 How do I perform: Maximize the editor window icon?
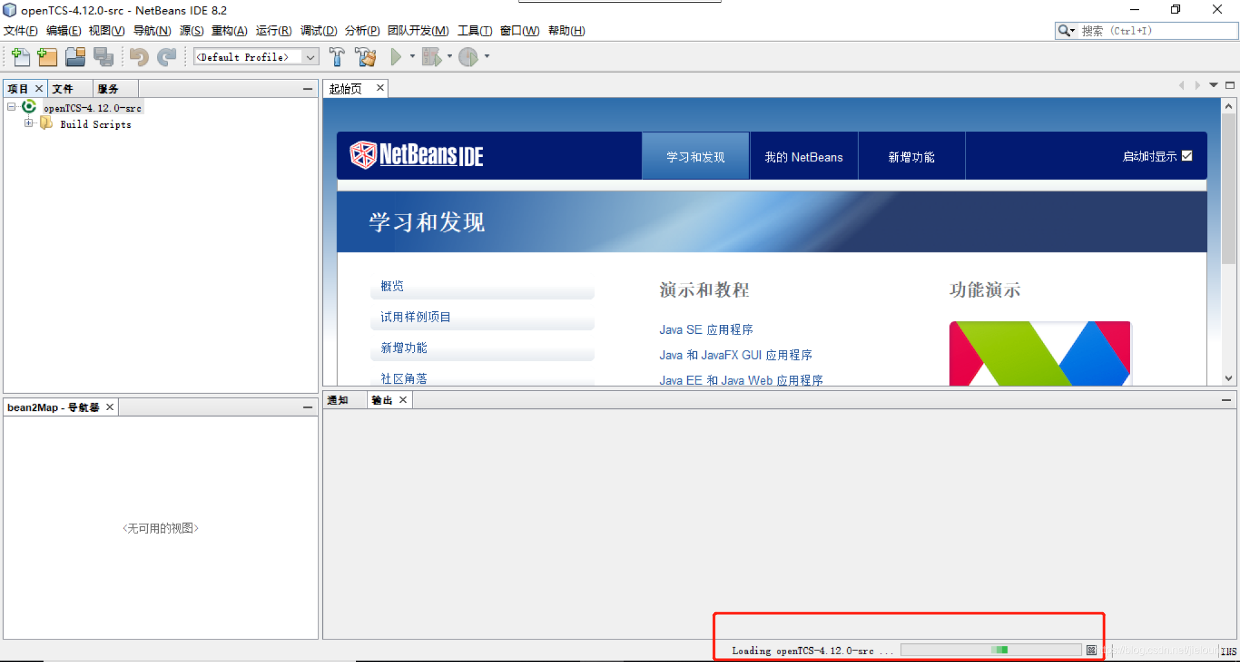[x=1230, y=85]
